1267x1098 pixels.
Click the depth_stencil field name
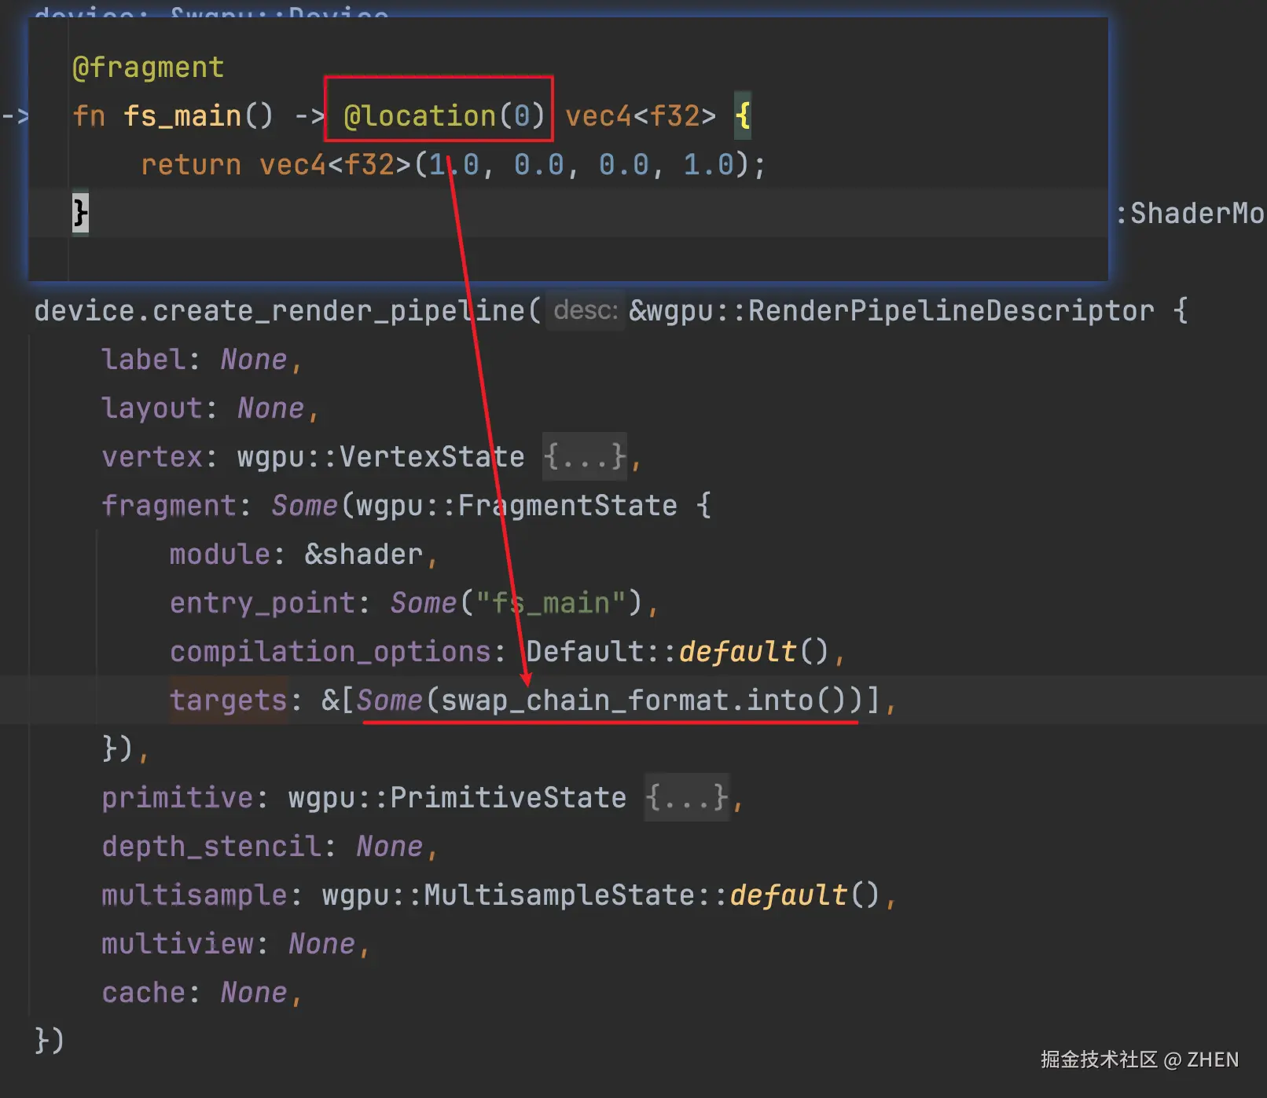211,847
